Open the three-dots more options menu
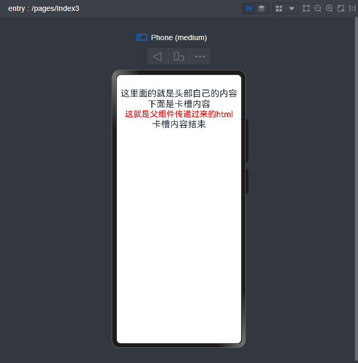Viewport: 358px width, 363px height. coord(200,56)
